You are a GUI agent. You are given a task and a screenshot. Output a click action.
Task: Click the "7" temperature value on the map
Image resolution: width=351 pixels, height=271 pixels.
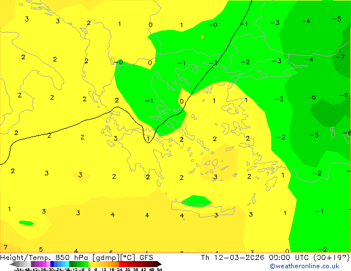pos(6,247)
